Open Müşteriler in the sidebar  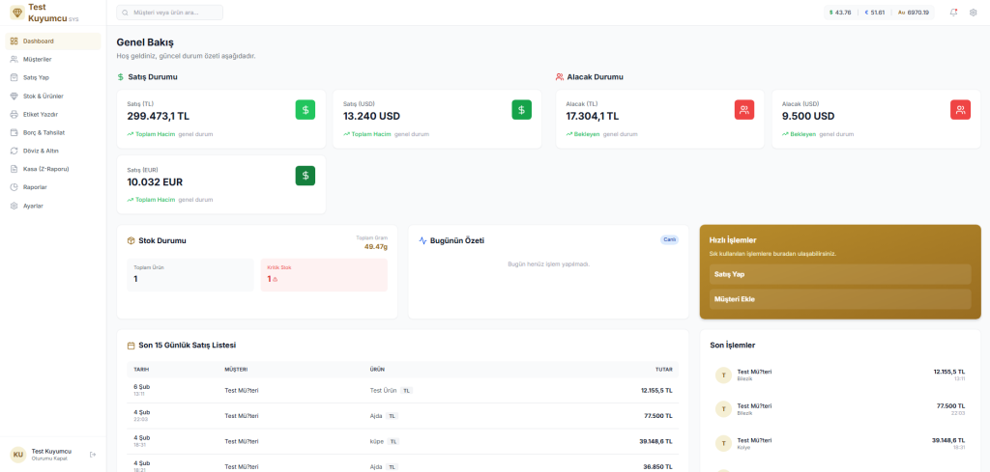pos(38,59)
